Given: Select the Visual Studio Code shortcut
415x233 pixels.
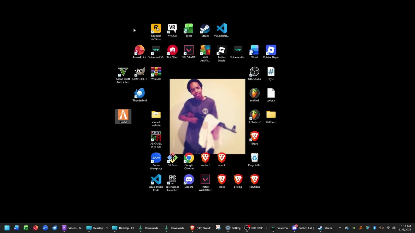Looking at the screenshot, I should [156, 183].
